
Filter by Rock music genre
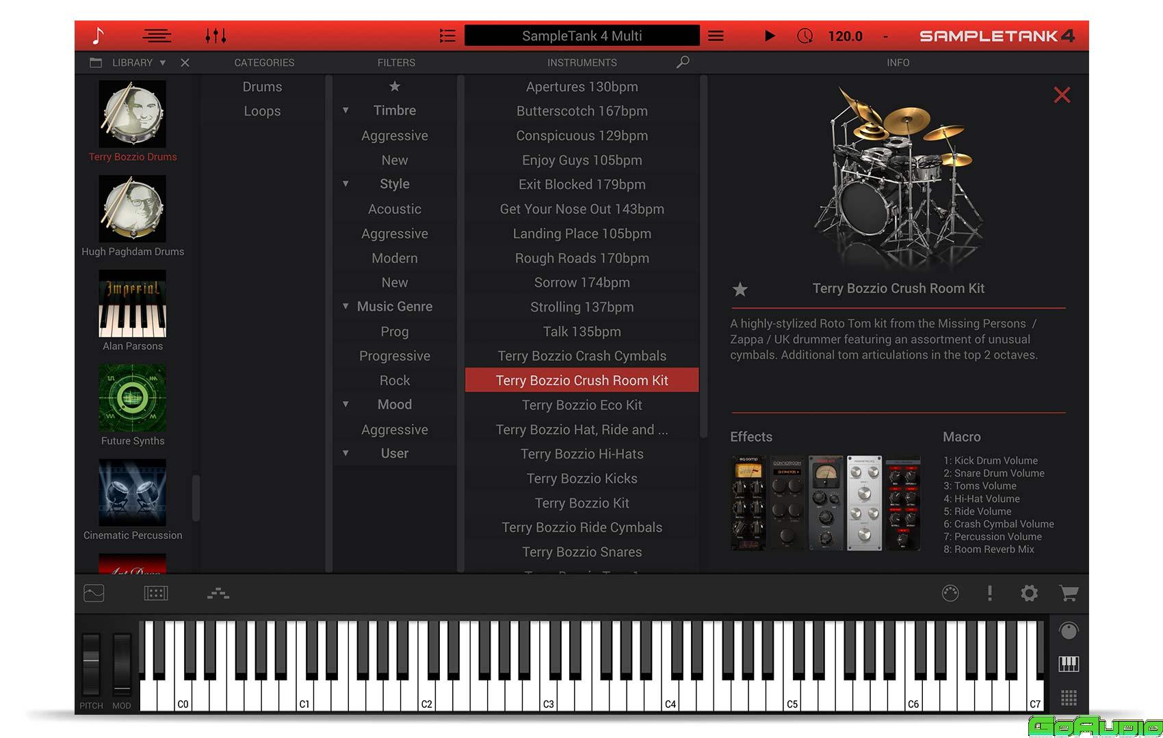point(395,381)
